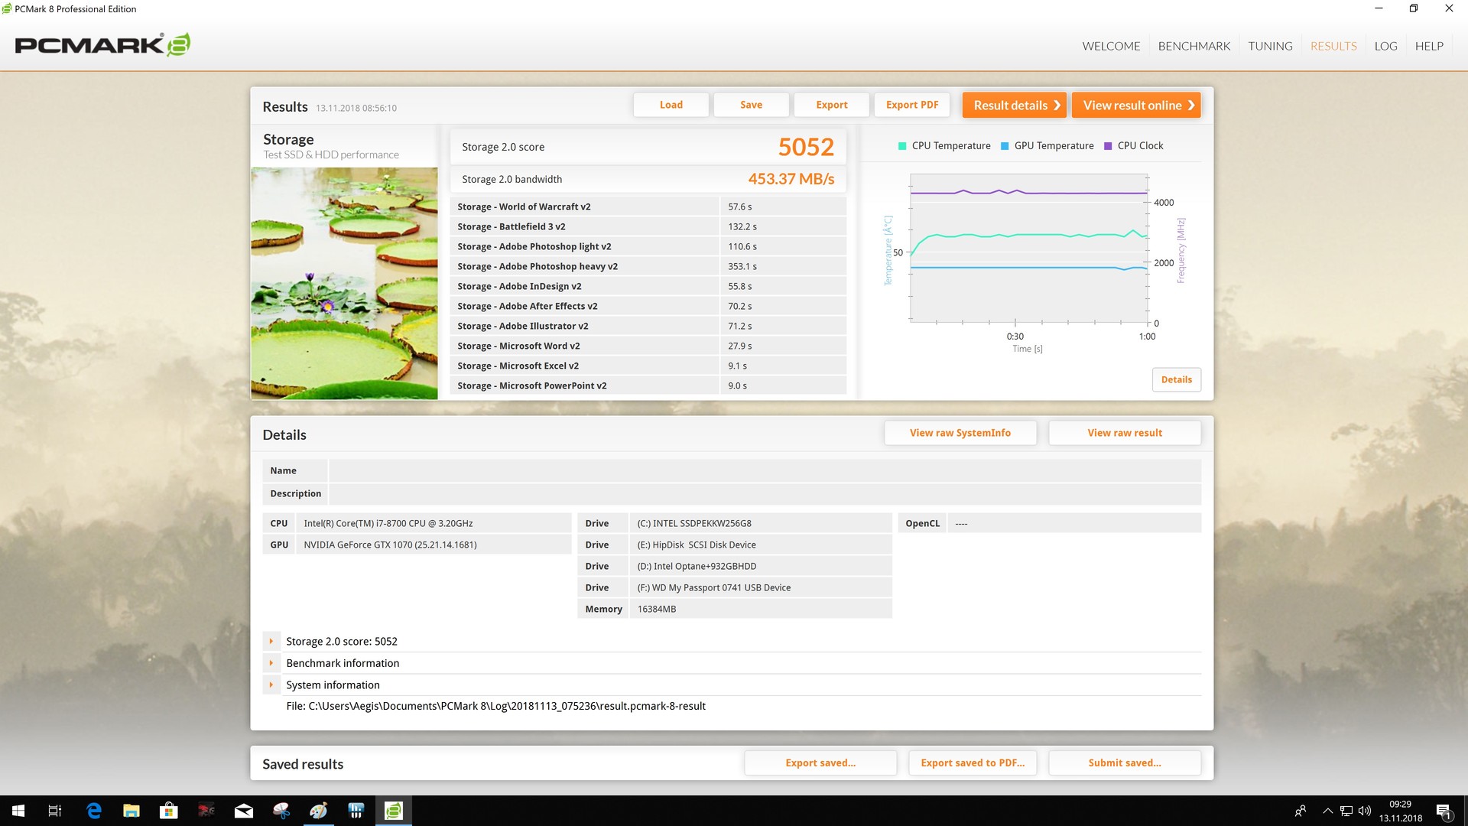
Task: Click Submit saved... button
Action: (1125, 763)
